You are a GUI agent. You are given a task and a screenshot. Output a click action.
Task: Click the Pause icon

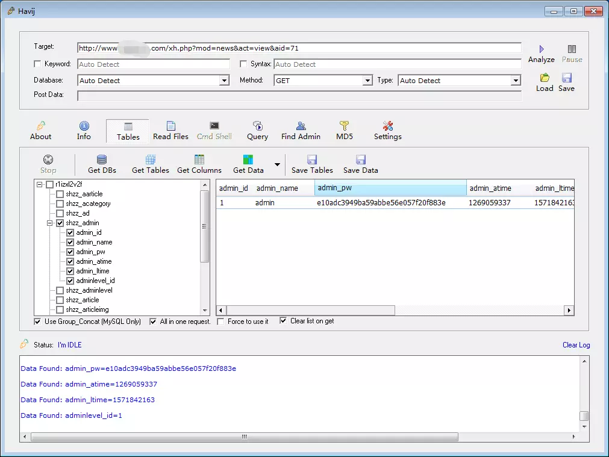572,49
